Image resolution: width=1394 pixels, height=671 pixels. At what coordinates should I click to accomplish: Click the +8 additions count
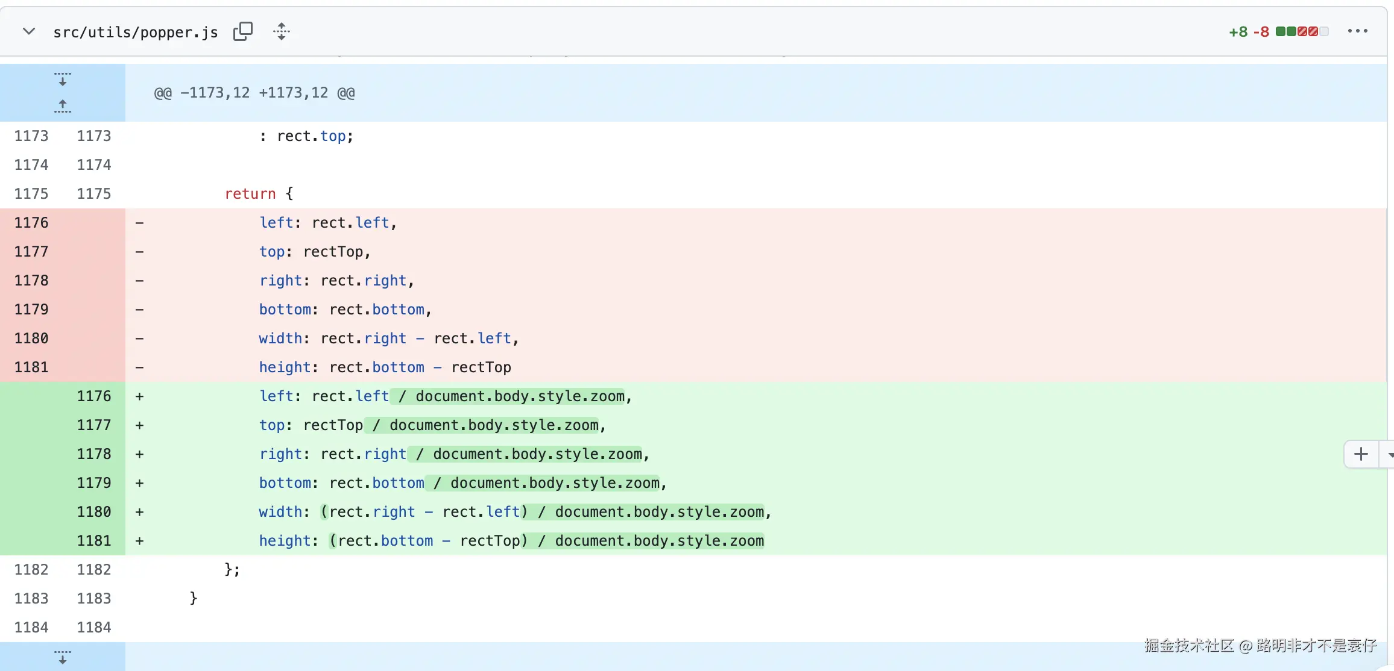coord(1238,32)
